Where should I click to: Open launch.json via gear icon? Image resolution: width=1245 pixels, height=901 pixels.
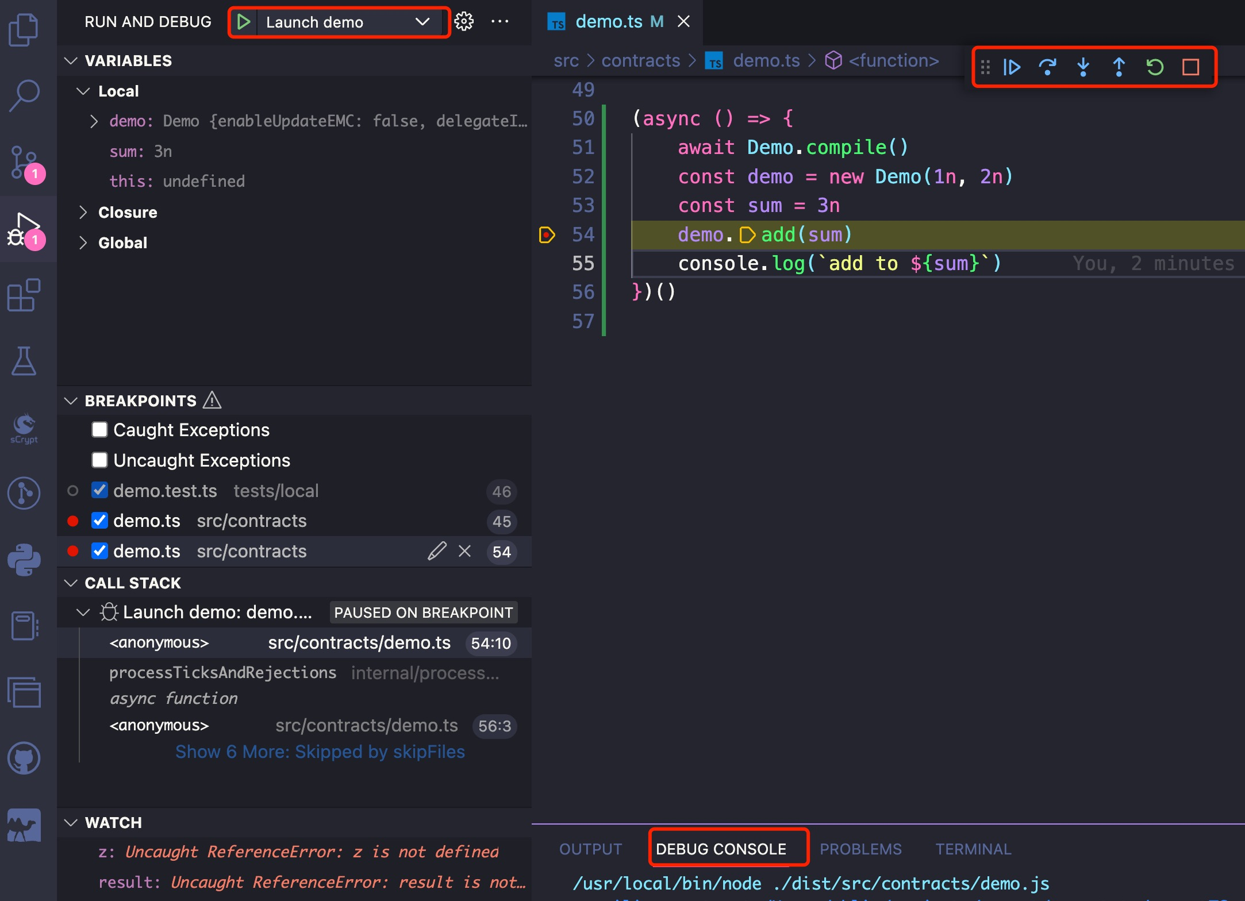click(464, 22)
